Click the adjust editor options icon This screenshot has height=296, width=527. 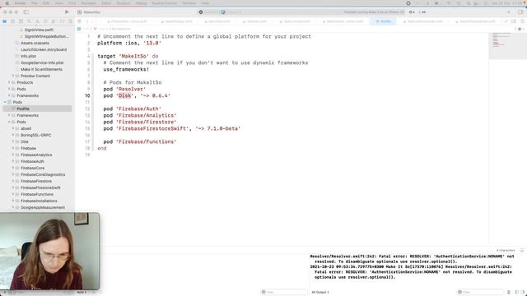[514, 21]
